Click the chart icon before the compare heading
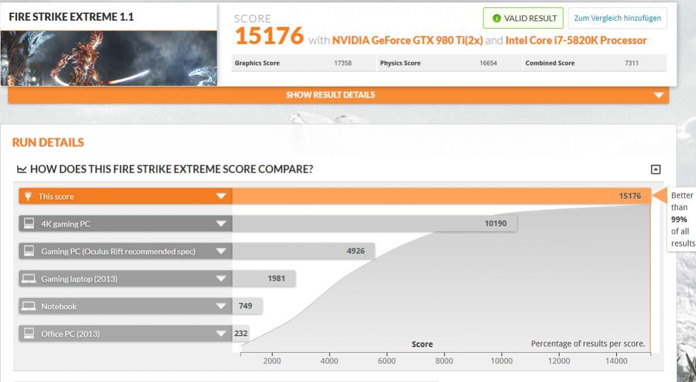This screenshot has width=696, height=382. (x=22, y=169)
